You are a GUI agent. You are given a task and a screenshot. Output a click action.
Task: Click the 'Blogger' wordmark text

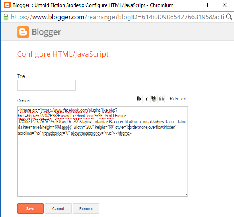coord(46,32)
